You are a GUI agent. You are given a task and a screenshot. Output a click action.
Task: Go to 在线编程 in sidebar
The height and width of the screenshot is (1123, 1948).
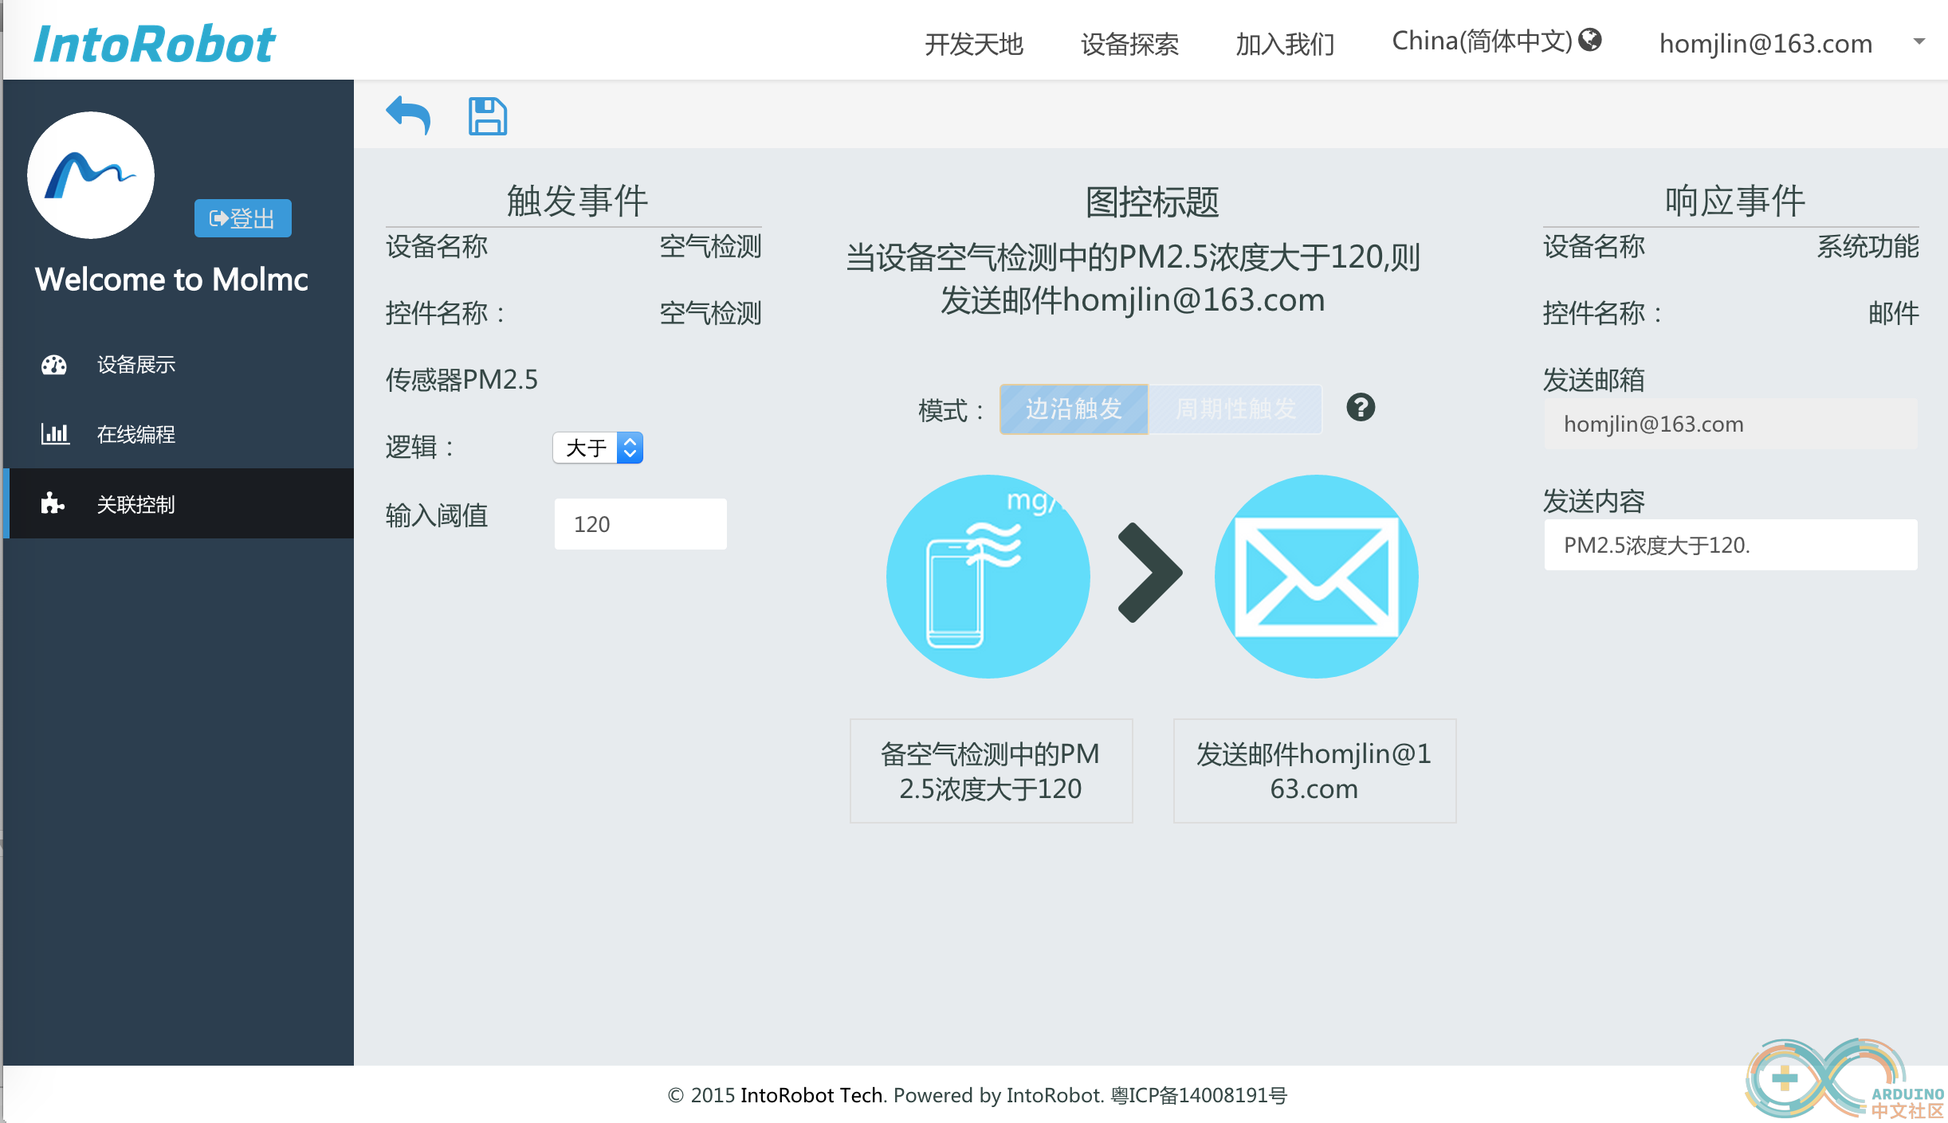point(179,434)
